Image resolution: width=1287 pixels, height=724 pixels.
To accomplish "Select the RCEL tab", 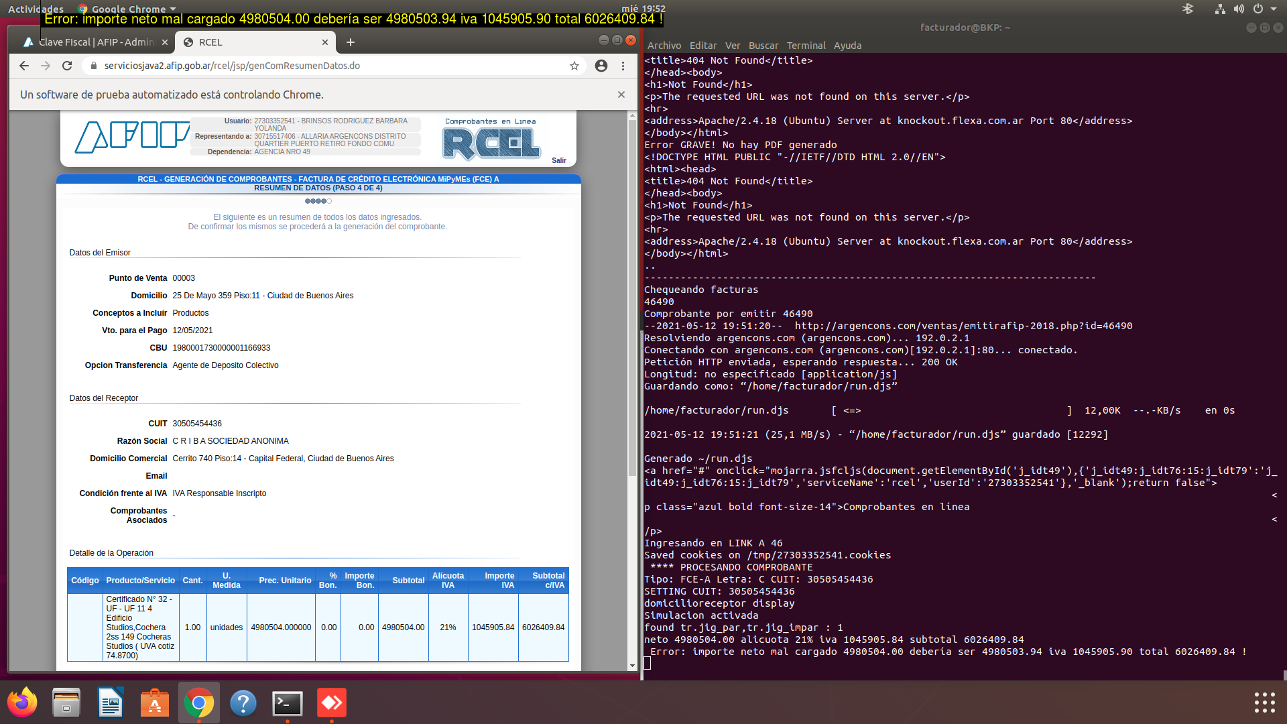I will pyautogui.click(x=255, y=42).
